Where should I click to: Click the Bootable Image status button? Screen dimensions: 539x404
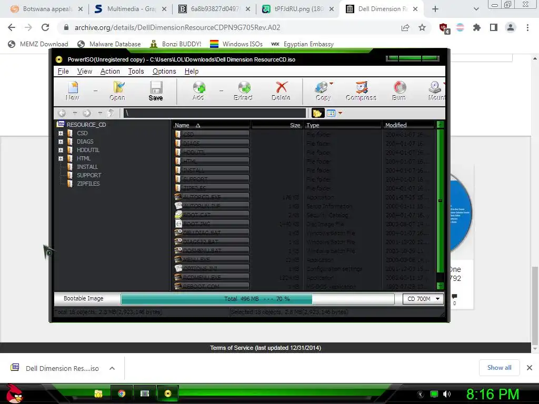click(84, 299)
